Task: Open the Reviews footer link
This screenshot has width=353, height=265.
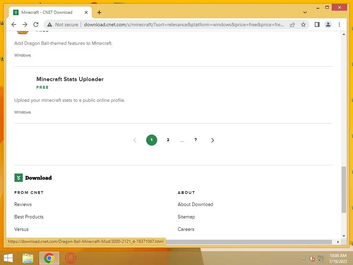Action: point(23,204)
